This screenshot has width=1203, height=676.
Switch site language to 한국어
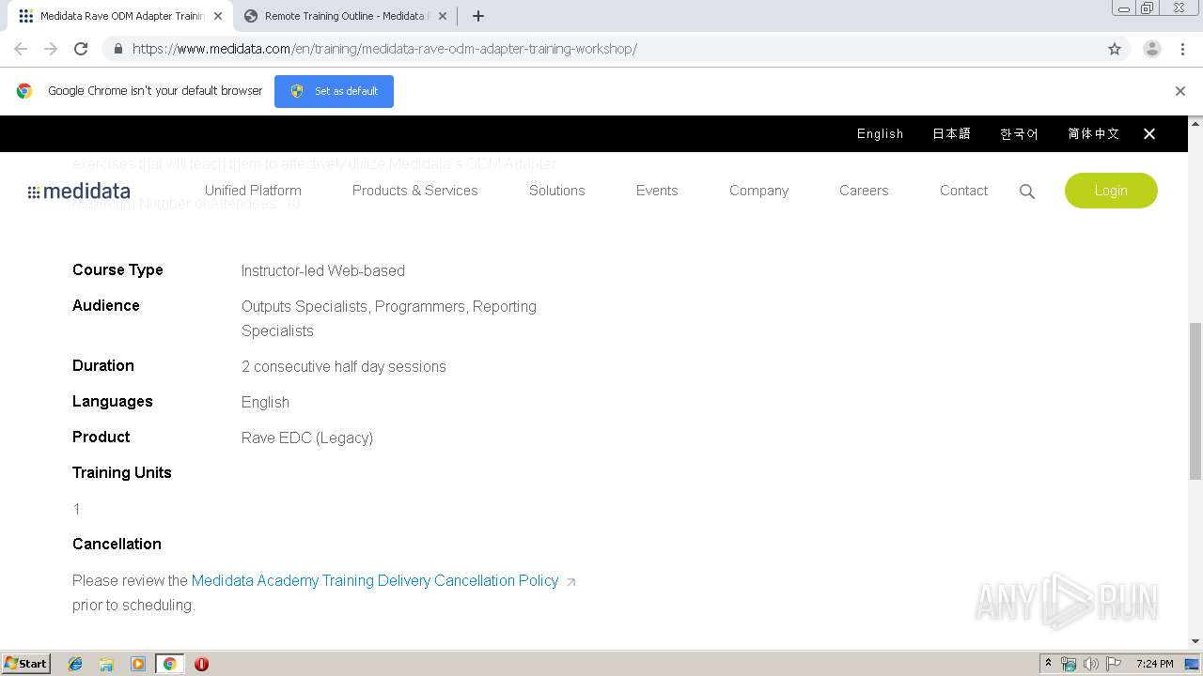pos(1019,134)
